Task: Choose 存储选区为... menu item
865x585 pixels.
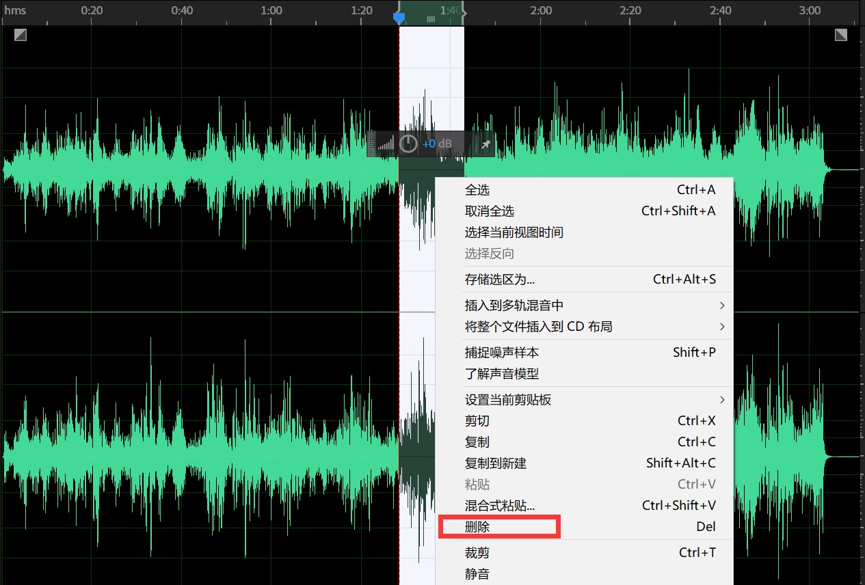Action: [499, 280]
